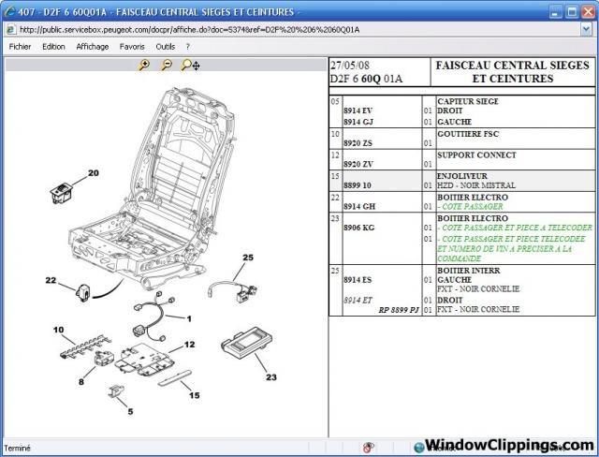The width and height of the screenshot is (599, 457).
Task: Click the Internet Explorer icon in the title bar
Action: 9,11
